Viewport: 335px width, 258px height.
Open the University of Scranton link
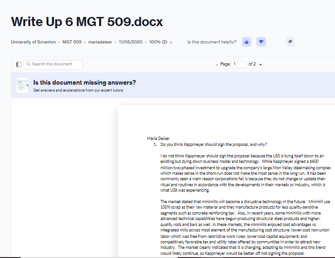pos(33,42)
